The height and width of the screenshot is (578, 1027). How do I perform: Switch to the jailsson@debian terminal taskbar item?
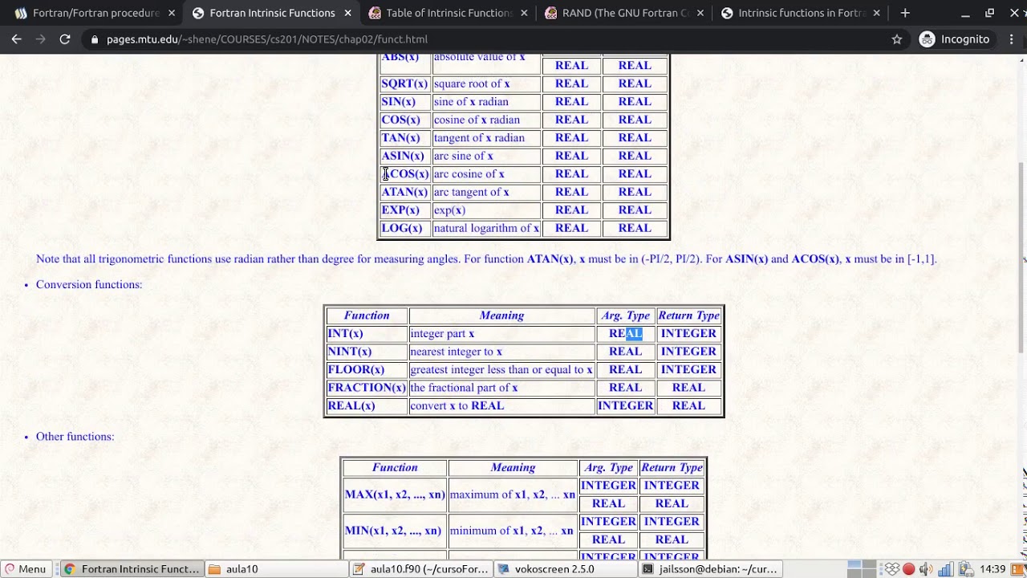coord(710,569)
